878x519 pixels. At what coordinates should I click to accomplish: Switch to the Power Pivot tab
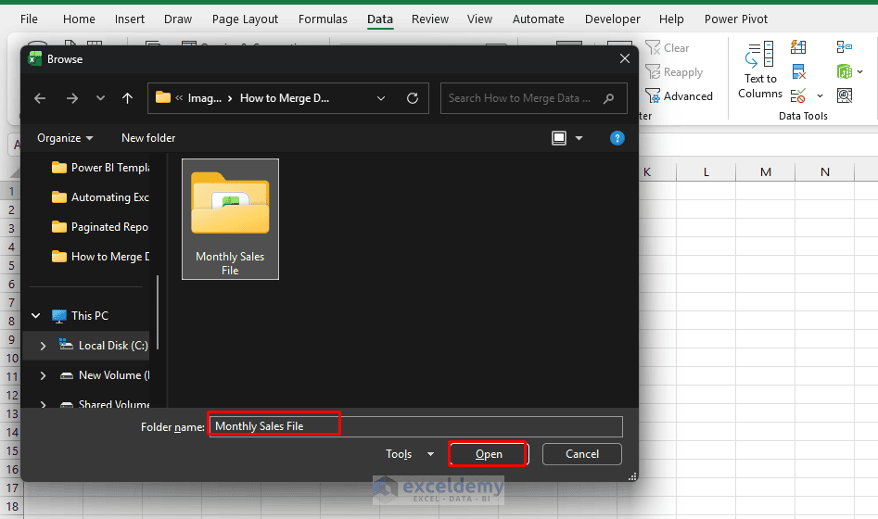[x=736, y=19]
